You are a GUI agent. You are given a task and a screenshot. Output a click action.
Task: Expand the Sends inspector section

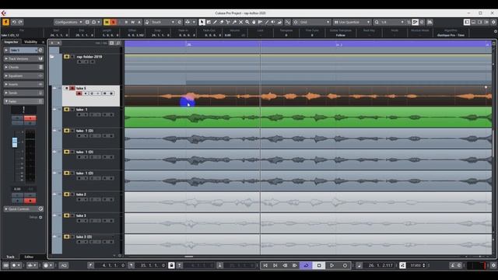(23, 93)
